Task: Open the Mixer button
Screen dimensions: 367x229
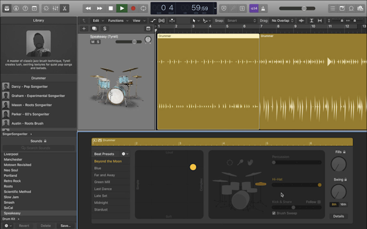Action: [x=55, y=9]
